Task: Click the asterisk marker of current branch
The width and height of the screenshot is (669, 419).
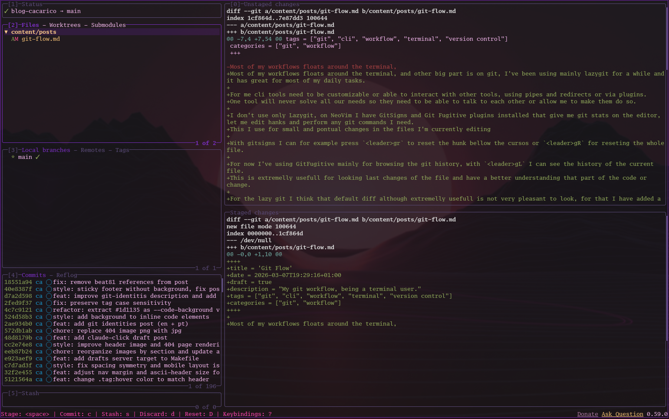Action: [x=13, y=157]
